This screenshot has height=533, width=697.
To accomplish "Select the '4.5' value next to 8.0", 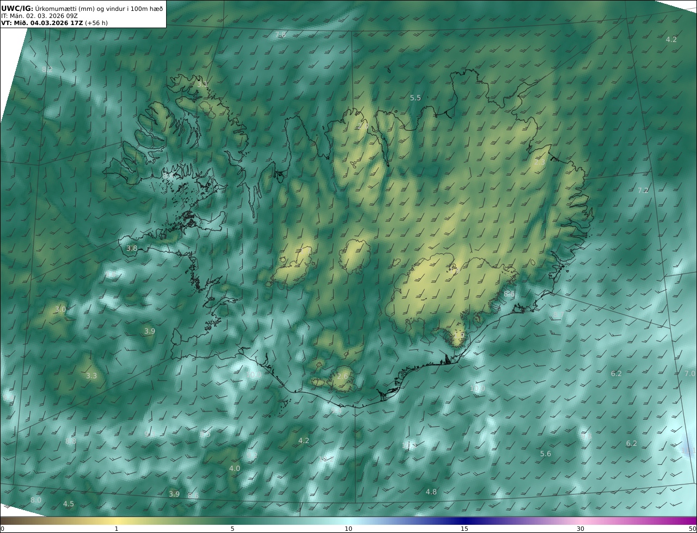I will click(69, 504).
